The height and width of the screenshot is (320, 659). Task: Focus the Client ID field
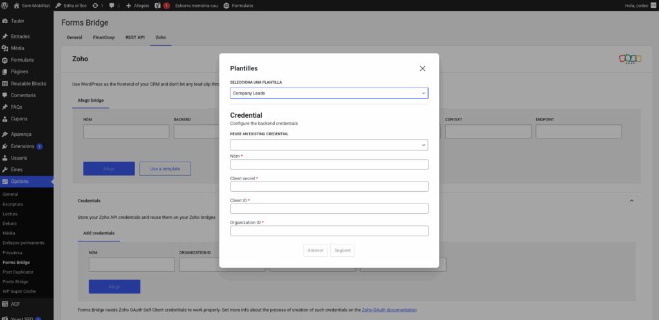point(329,209)
